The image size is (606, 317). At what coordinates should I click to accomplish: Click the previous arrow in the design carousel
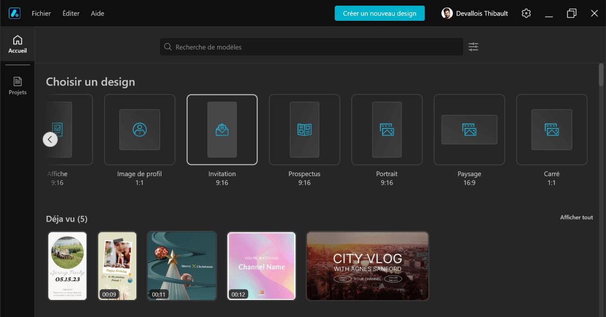(50, 139)
